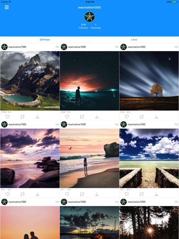
Task: Tap avatar on harbor sailboats post
Action: click(x=64, y=202)
